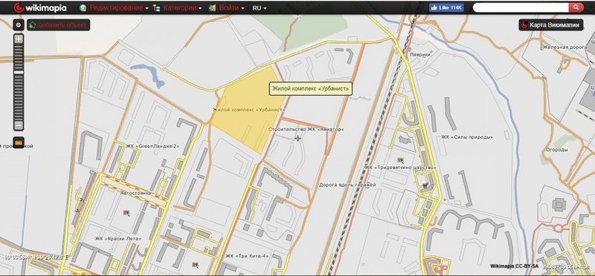Image resolution: width=595 pixels, height=276 pixels.
Task: Click the place icon under ЖК «Три Кита-4»
Action: coord(196,265)
